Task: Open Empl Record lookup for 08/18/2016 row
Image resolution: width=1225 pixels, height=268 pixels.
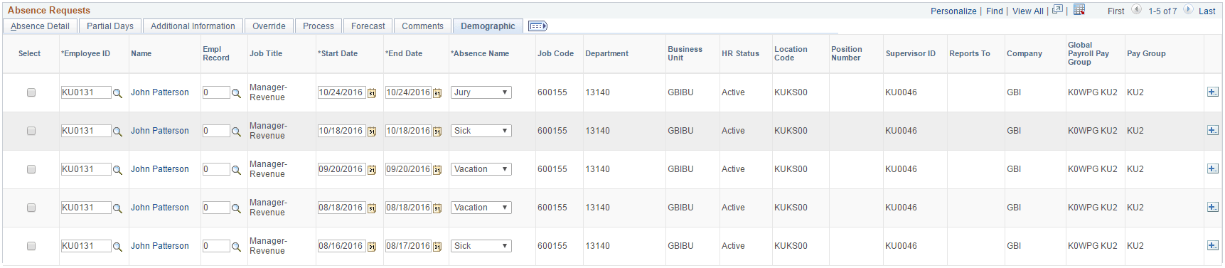Action: [x=236, y=208]
